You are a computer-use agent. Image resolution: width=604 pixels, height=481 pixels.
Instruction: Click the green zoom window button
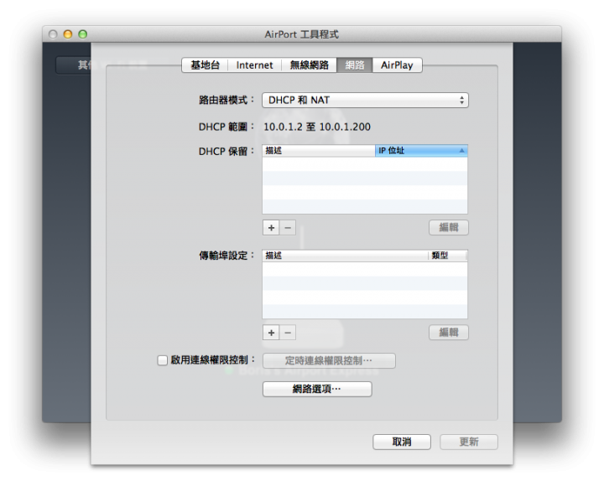(83, 34)
